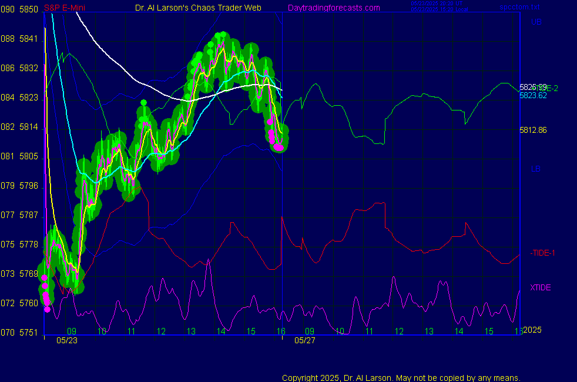Click the copyright notice by Dr. Al Larson

pyautogui.click(x=401, y=378)
